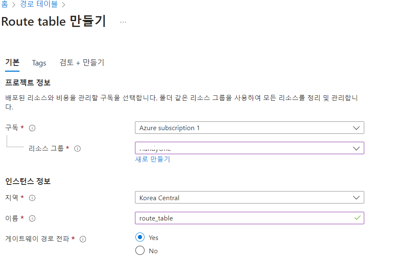Click info icon beside 리소스 그룹 label
This screenshot has width=412, height=264.
[77, 149]
